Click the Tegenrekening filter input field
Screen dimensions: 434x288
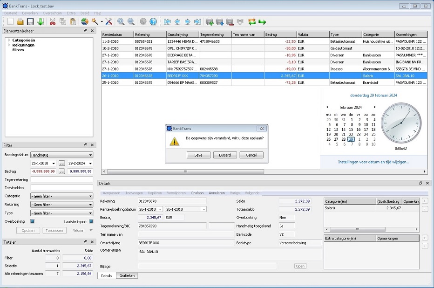[61, 179]
